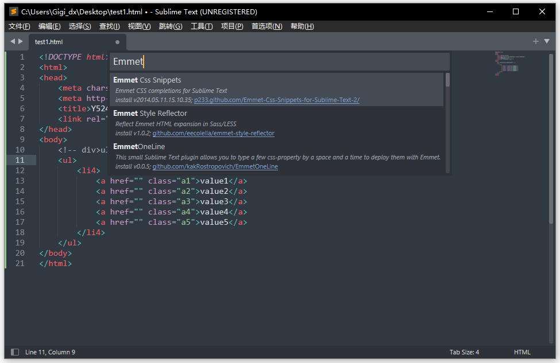This screenshot has height=363, width=560.
Task: Go to next tab with right arrow
Action: (21, 41)
